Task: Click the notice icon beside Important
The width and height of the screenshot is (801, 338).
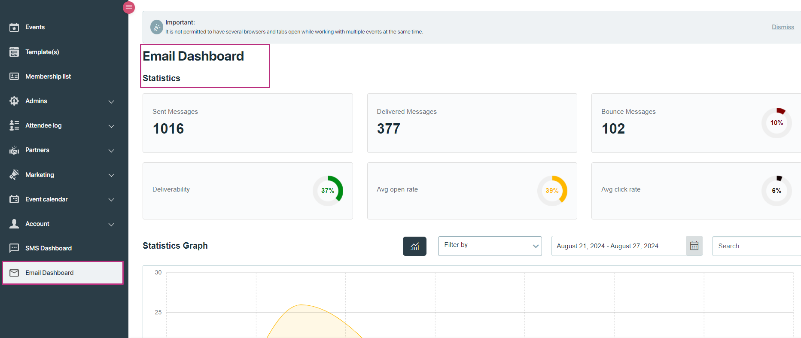Action: [157, 27]
